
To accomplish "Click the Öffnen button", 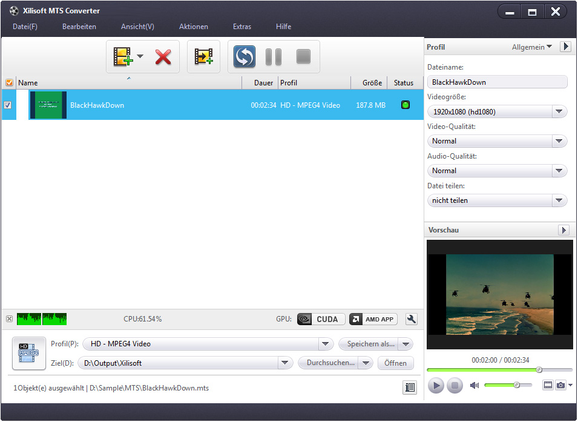I will (396, 363).
